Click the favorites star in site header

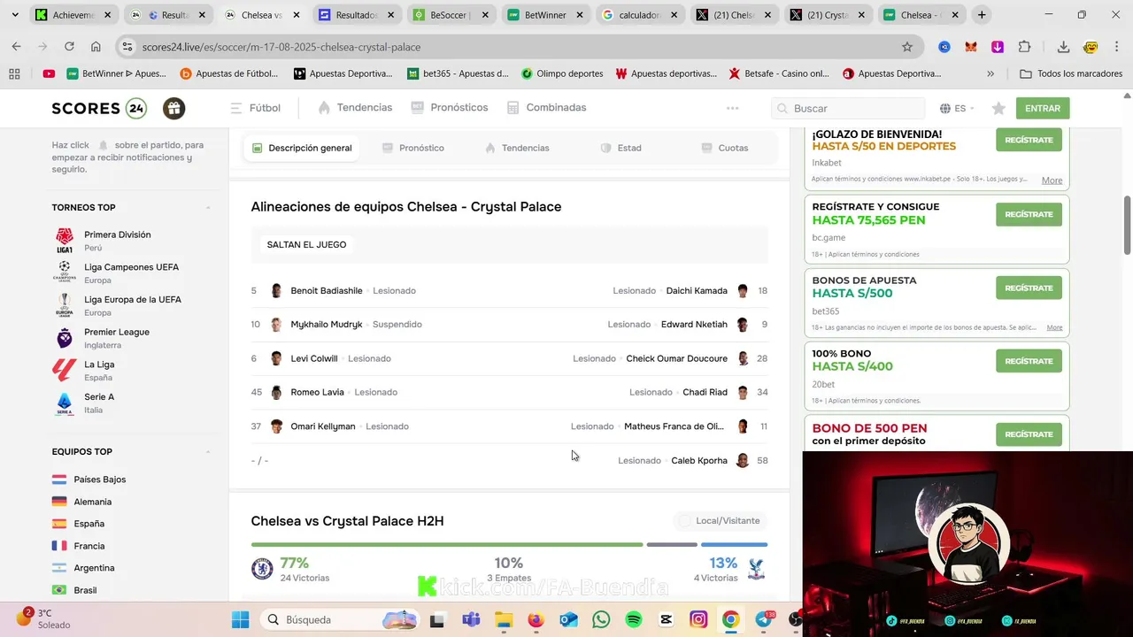click(x=998, y=108)
